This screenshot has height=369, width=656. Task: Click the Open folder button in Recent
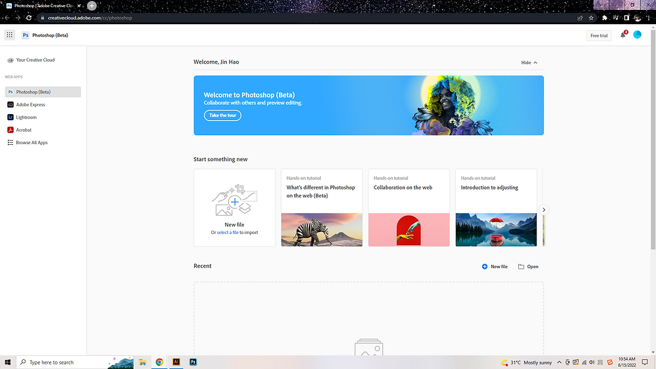click(x=528, y=267)
